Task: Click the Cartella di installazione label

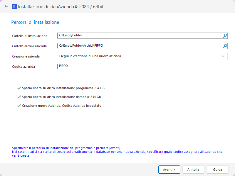Action: coord(30,36)
